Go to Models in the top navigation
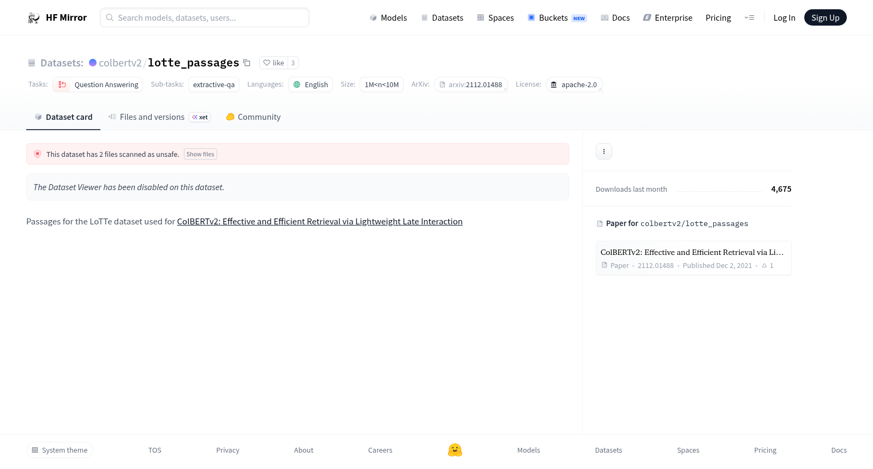Viewport: 873px width, 469px height. [x=388, y=18]
